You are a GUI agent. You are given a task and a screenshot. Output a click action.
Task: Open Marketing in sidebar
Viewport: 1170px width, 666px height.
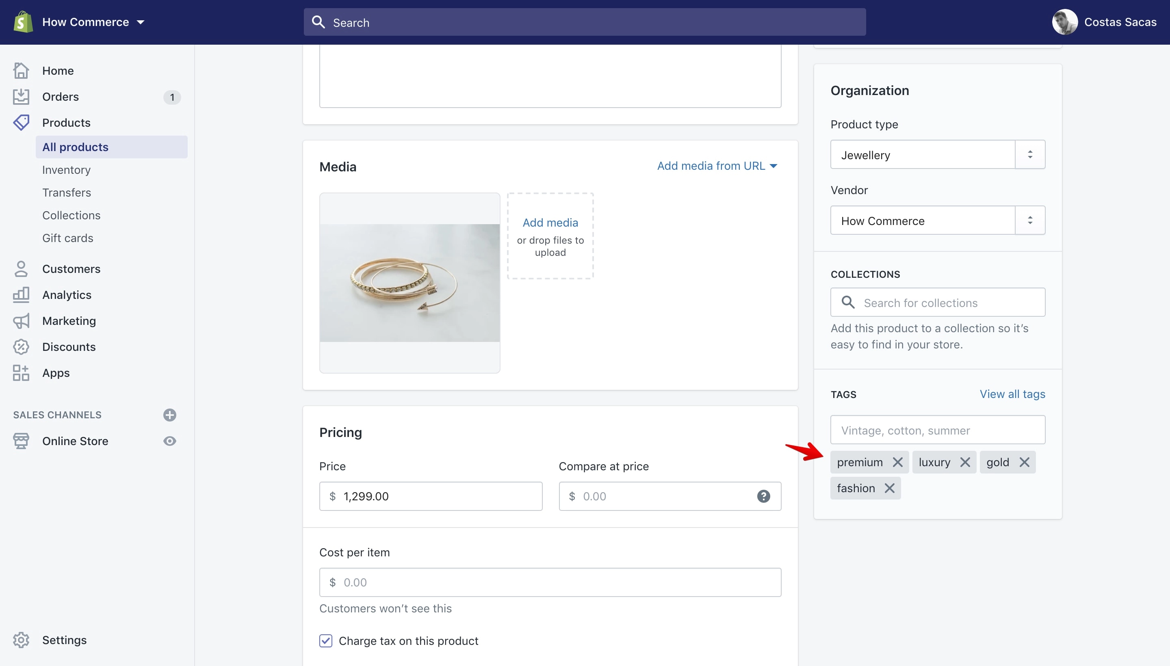pos(69,321)
